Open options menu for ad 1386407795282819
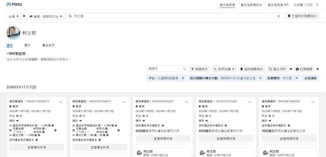326x157 pixels. [x=60, y=102]
